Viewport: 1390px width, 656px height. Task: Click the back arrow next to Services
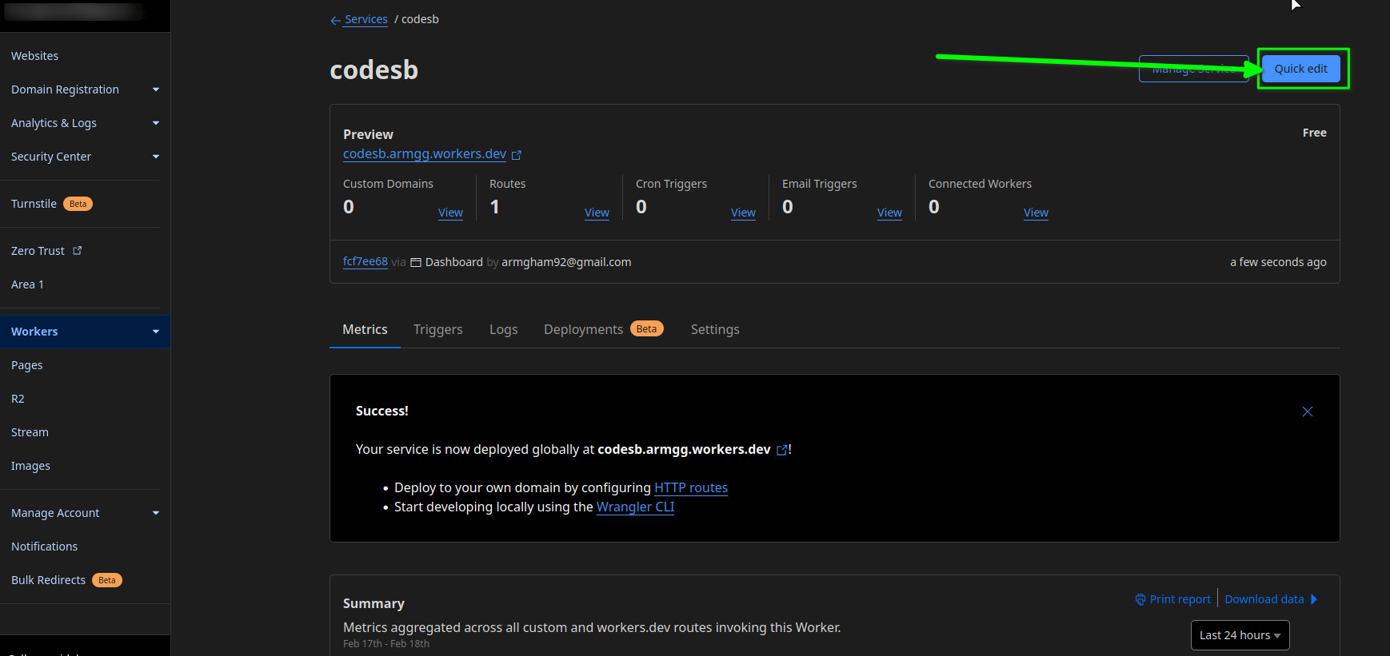tap(335, 21)
